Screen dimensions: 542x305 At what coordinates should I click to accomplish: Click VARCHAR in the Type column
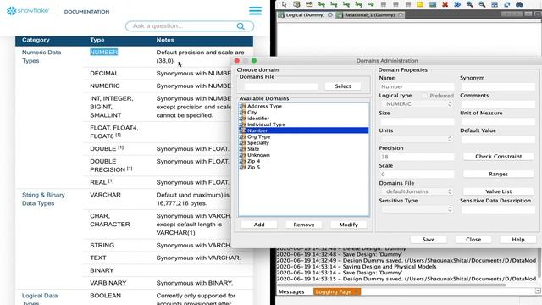point(105,195)
